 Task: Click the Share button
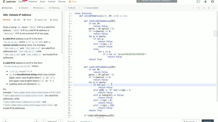[x=54, y=20]
